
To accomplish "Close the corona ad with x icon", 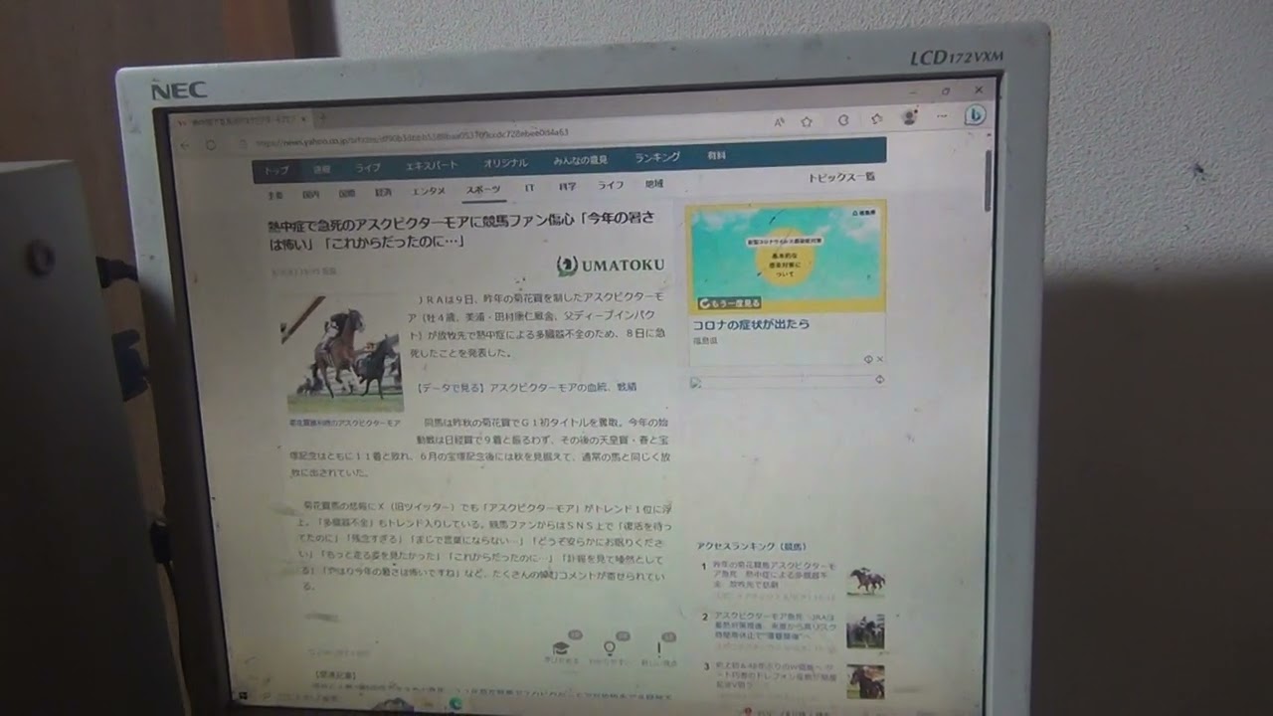I will click(x=880, y=359).
